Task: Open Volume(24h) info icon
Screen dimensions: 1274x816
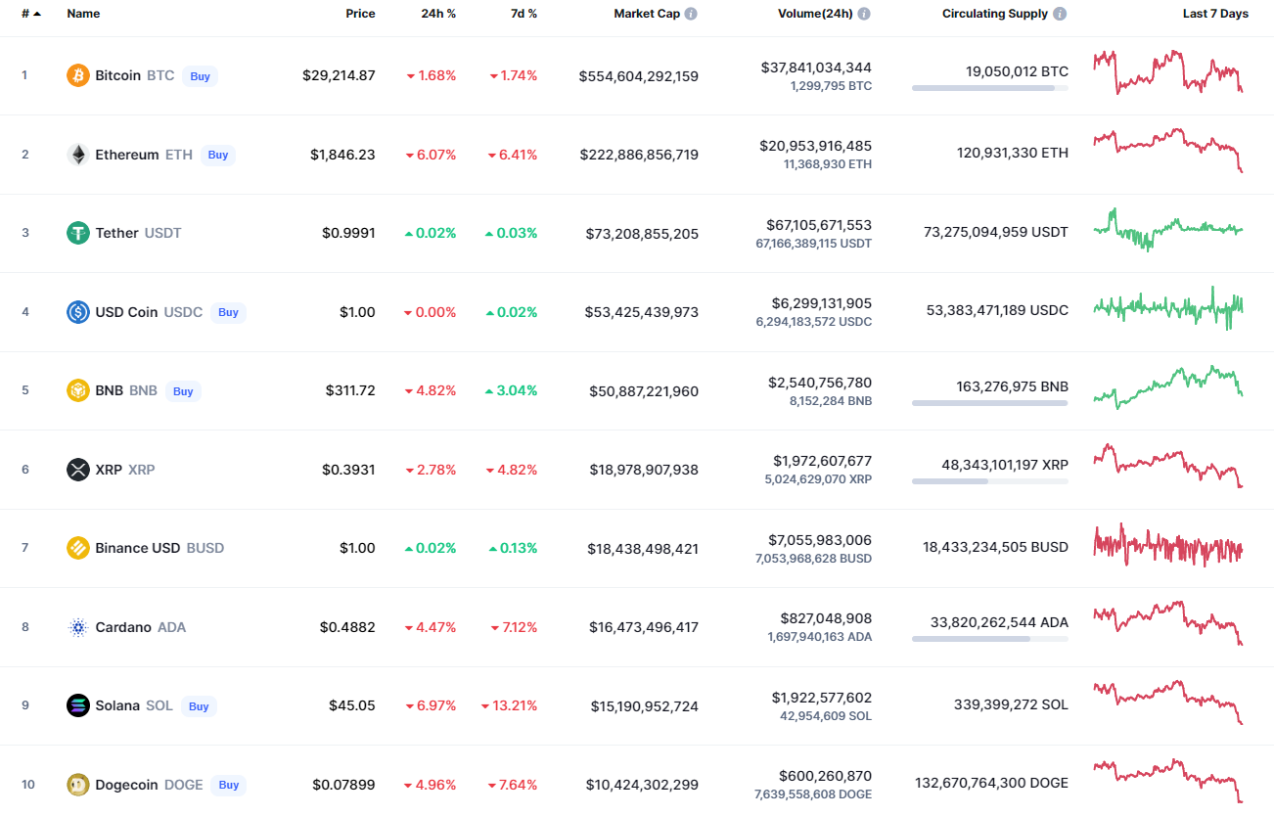Action: [x=864, y=14]
